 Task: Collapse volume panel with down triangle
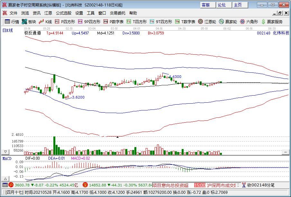pyautogui.click(x=5, y=152)
